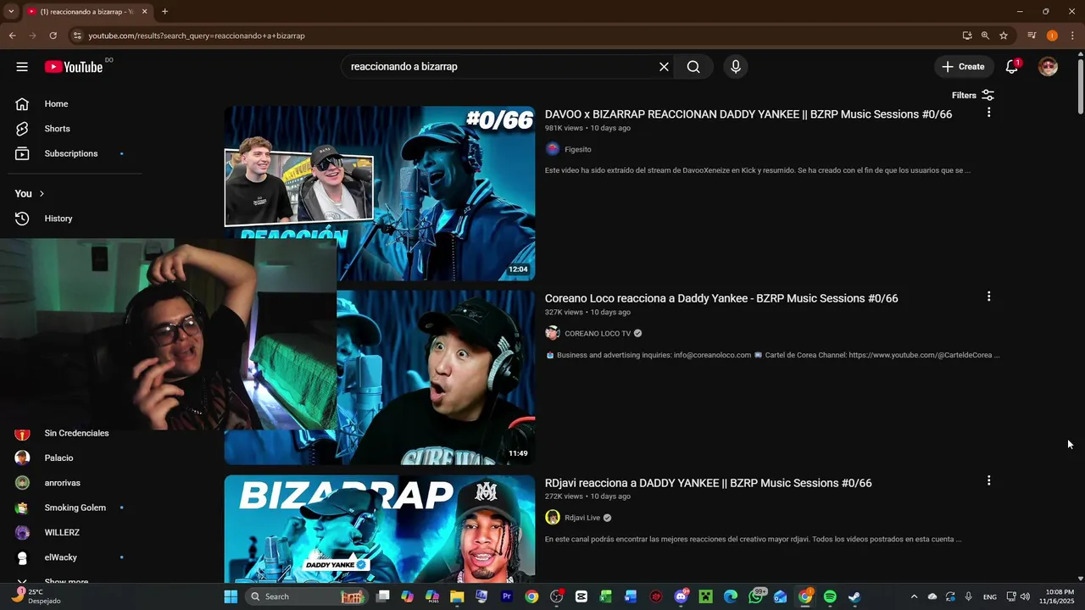The image size is (1085, 610).
Task: Click the Rdjavi Live channel name
Action: point(582,518)
